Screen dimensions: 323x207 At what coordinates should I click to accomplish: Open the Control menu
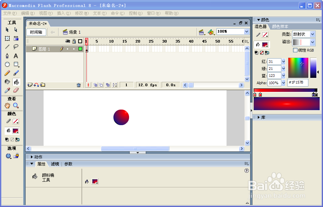point(135,13)
